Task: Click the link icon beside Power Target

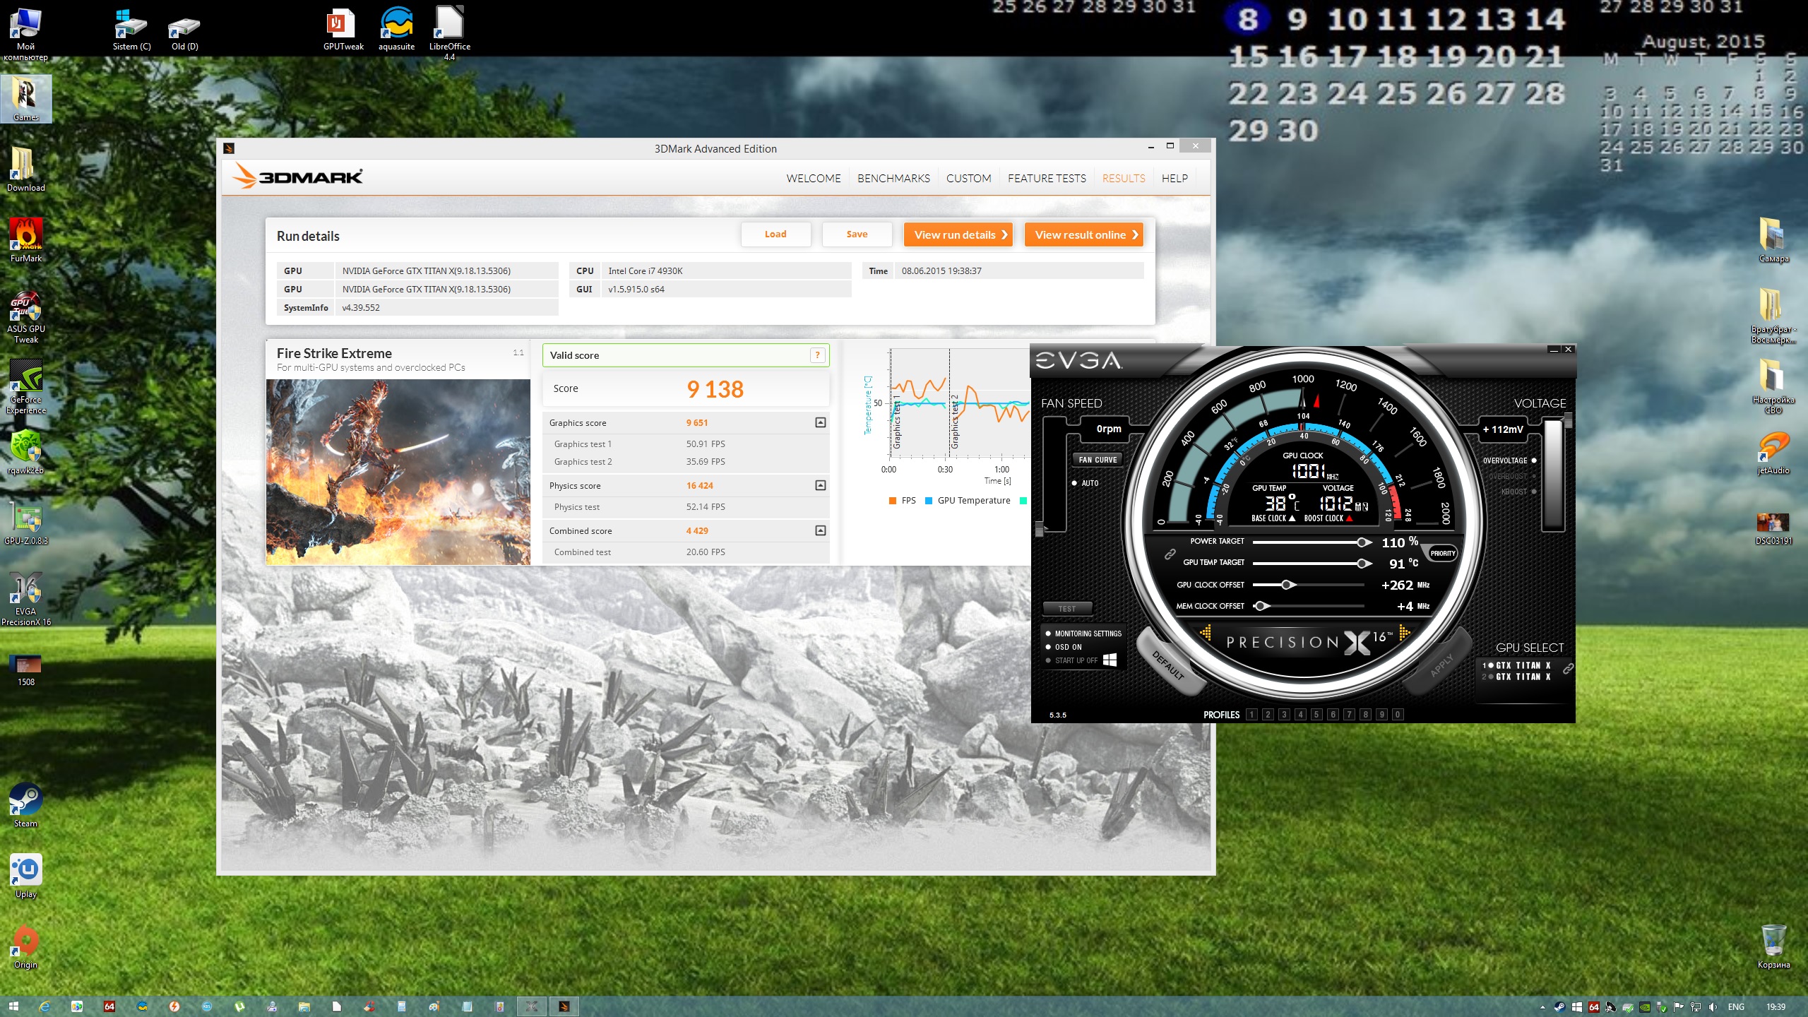Action: click(1170, 554)
